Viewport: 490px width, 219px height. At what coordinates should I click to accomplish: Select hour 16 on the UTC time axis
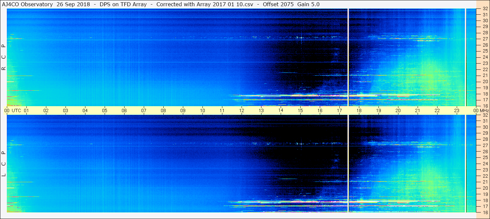coord(320,110)
